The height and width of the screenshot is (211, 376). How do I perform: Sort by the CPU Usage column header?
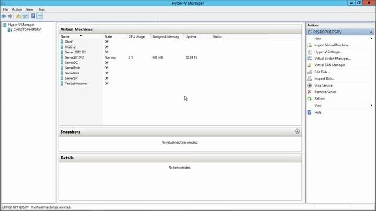click(x=139, y=36)
